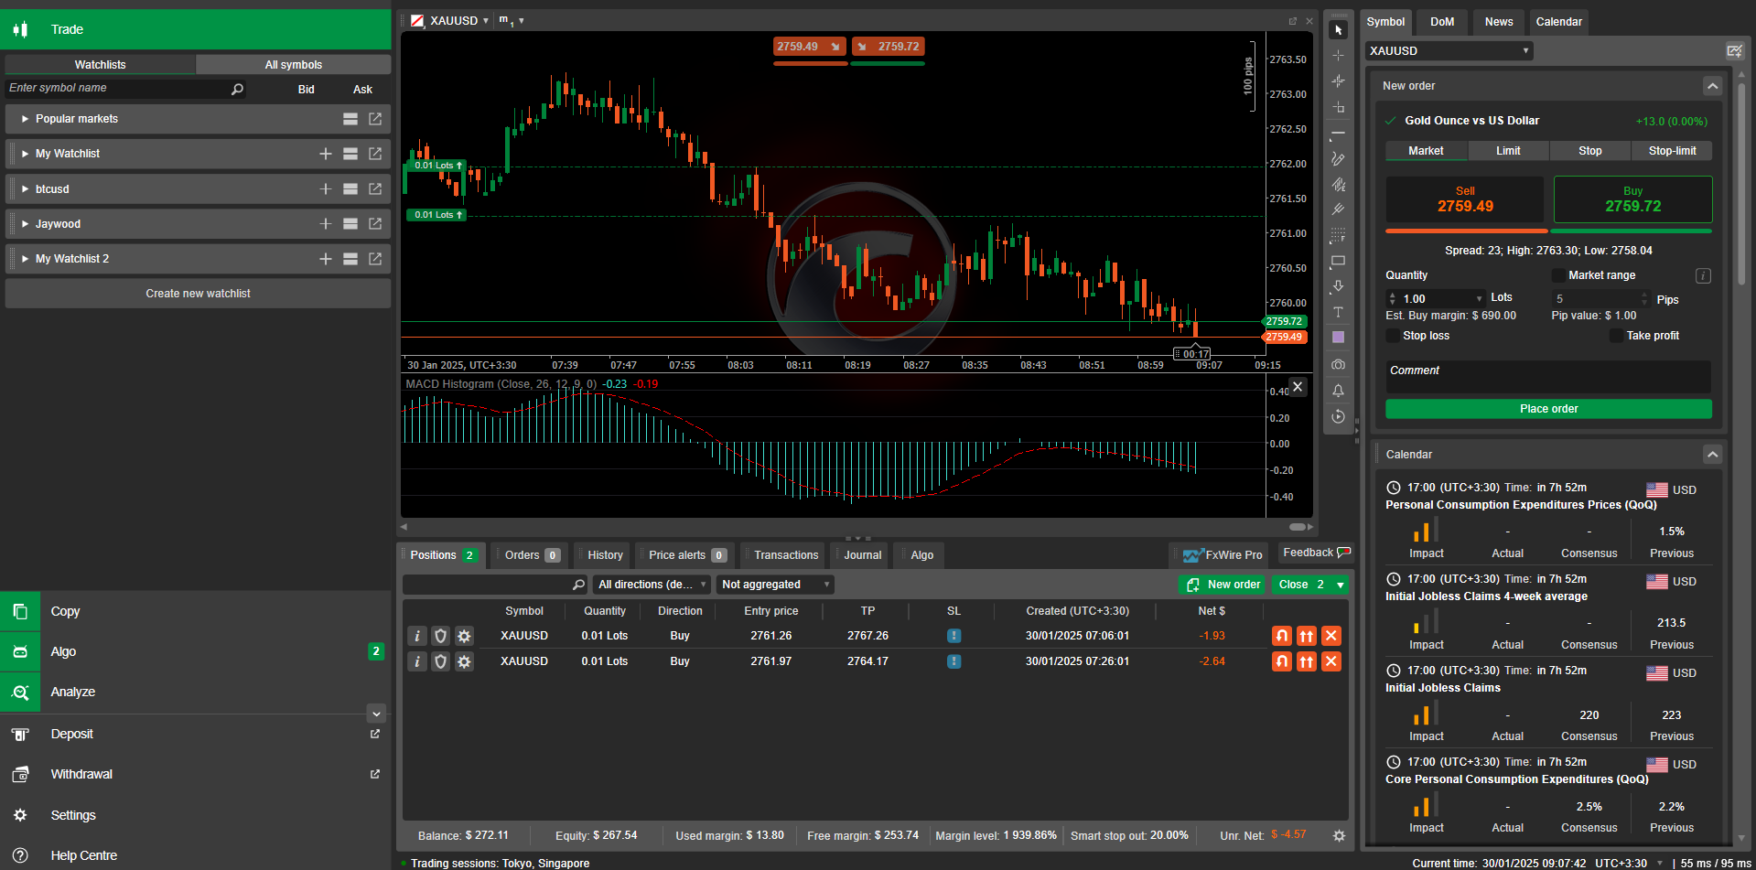This screenshot has height=870, width=1756.
Task: Close the position with entry 2761.97
Action: [1331, 661]
